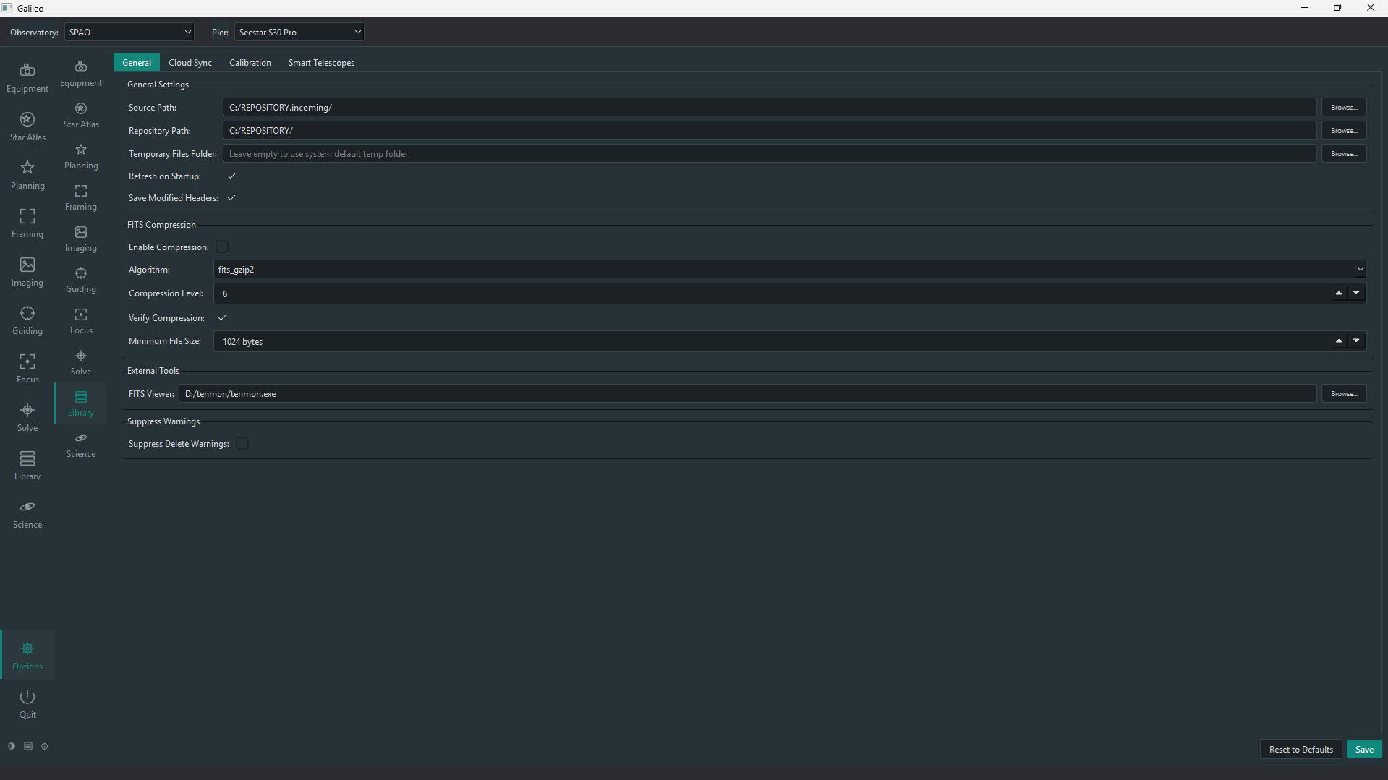This screenshot has width=1388, height=780.
Task: Click the info circle icon at the bottom left
Action: tap(44, 746)
